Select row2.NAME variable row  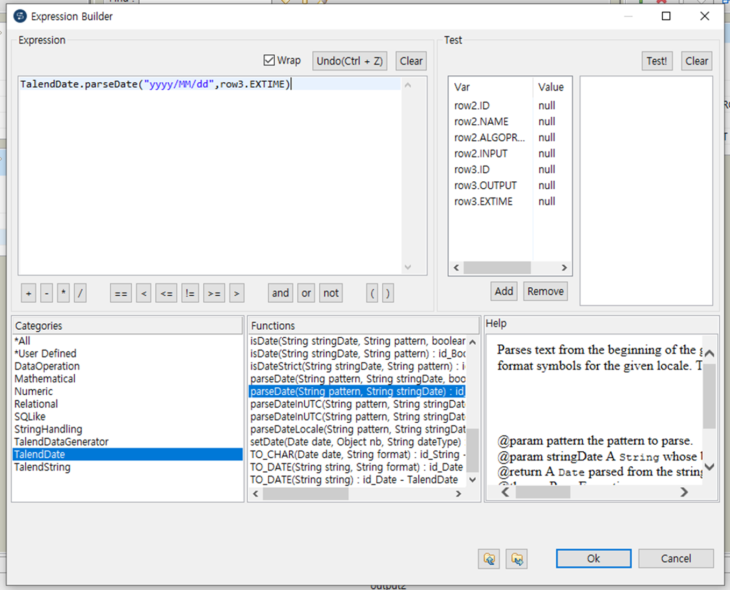(510, 122)
